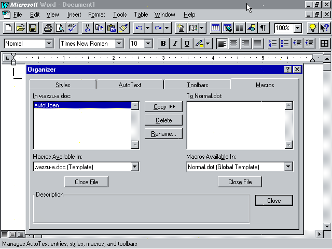Open the Times New Roman font dropdown
This screenshot has width=332, height=249.
coord(119,44)
